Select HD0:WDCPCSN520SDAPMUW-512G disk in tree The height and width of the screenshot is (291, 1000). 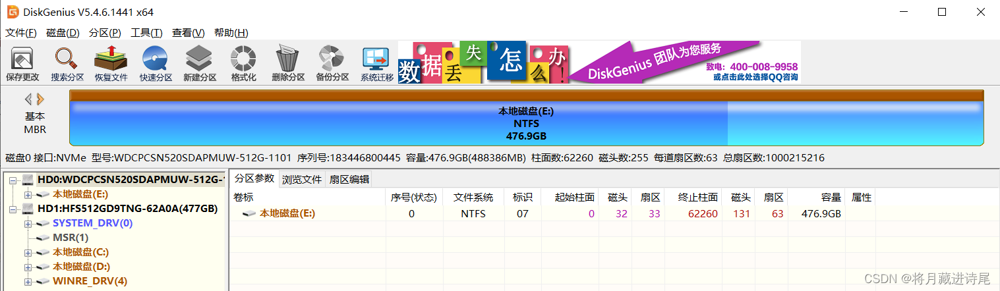(131, 180)
